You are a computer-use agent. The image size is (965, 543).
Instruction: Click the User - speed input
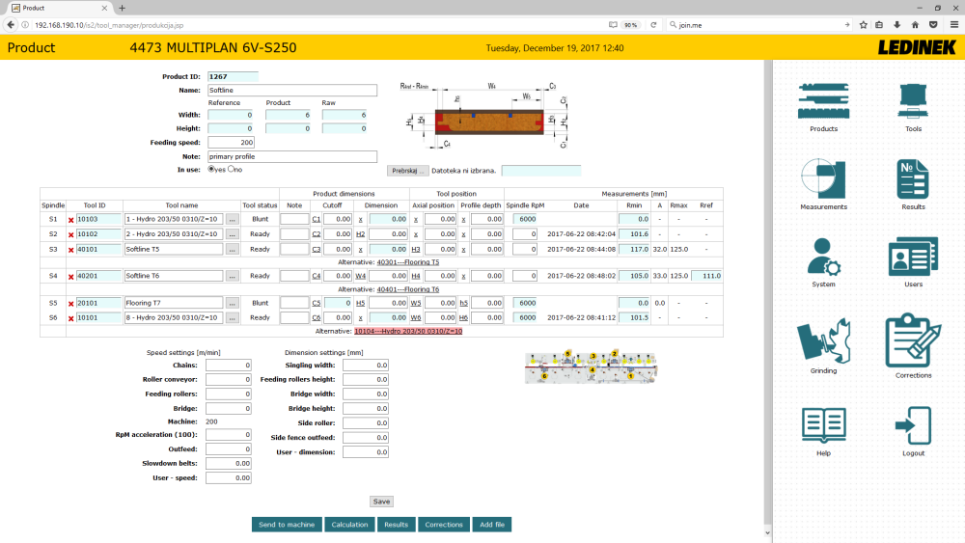229,477
